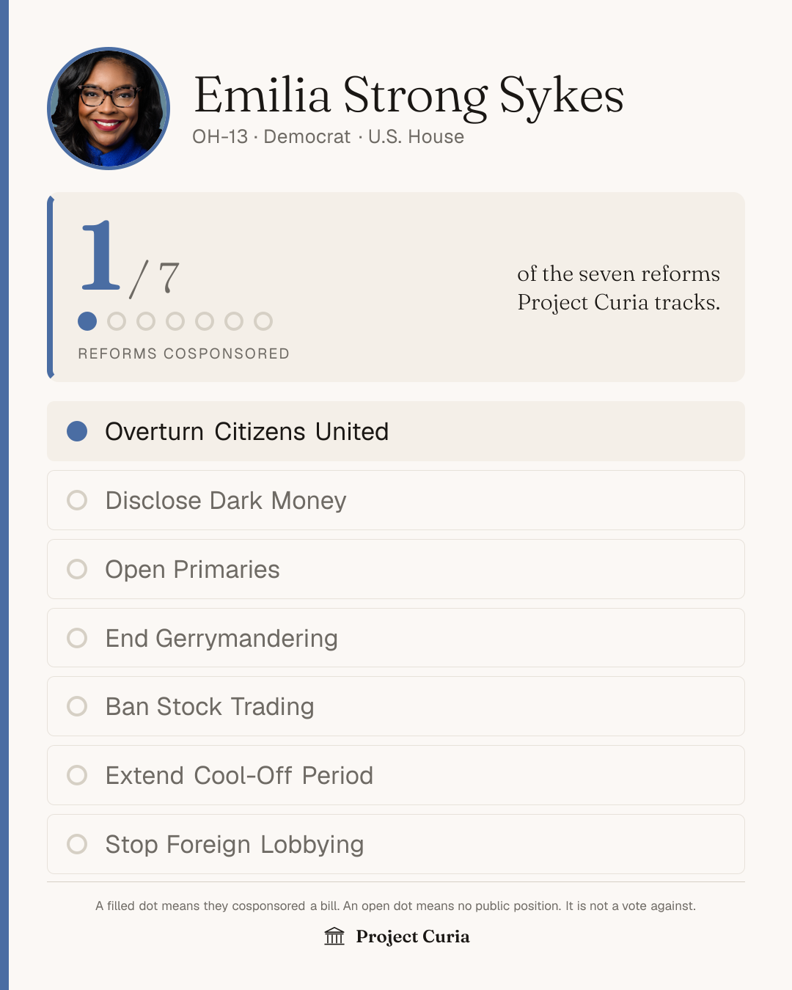This screenshot has width=792, height=990.
Task: Click the open dot beside Ban Stock Trading
Action: pyautogui.click(x=77, y=706)
